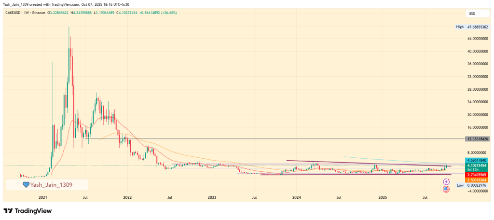The height and width of the screenshot is (220, 494).
Task: Click the cyan 4.69617840 price label
Action: [x=477, y=160]
